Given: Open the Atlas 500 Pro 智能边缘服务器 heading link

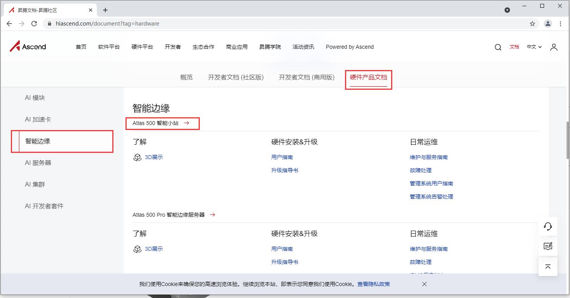Looking at the screenshot, I should point(168,215).
